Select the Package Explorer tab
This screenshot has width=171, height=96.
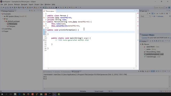[x=8, y=11]
